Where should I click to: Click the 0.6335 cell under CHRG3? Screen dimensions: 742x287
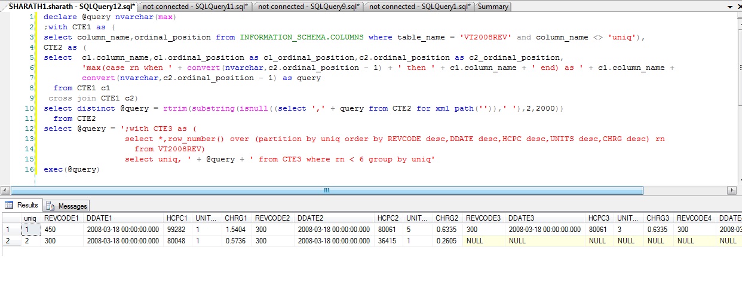click(x=659, y=230)
